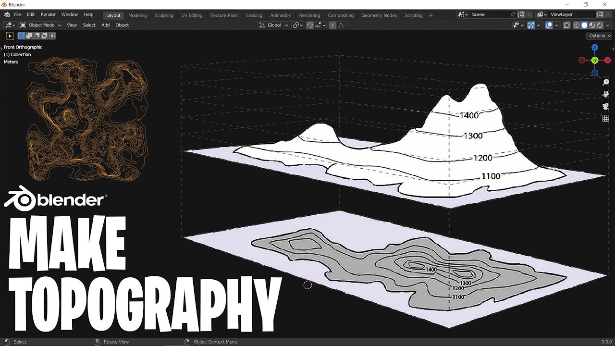The height and width of the screenshot is (346, 615).
Task: Open the editor type selector
Action: pyautogui.click(x=10, y=25)
